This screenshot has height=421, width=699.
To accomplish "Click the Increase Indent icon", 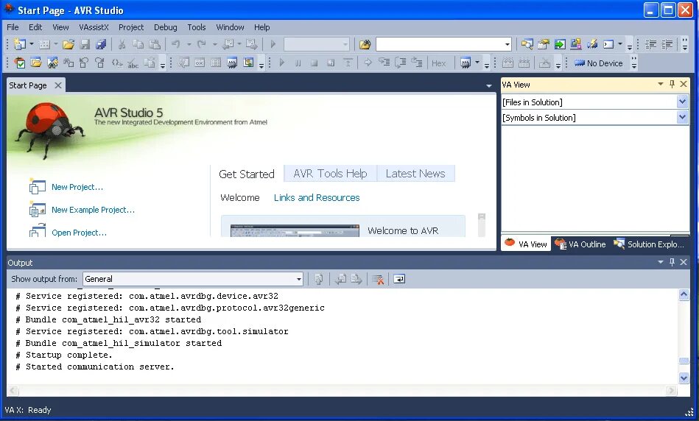I will [667, 44].
